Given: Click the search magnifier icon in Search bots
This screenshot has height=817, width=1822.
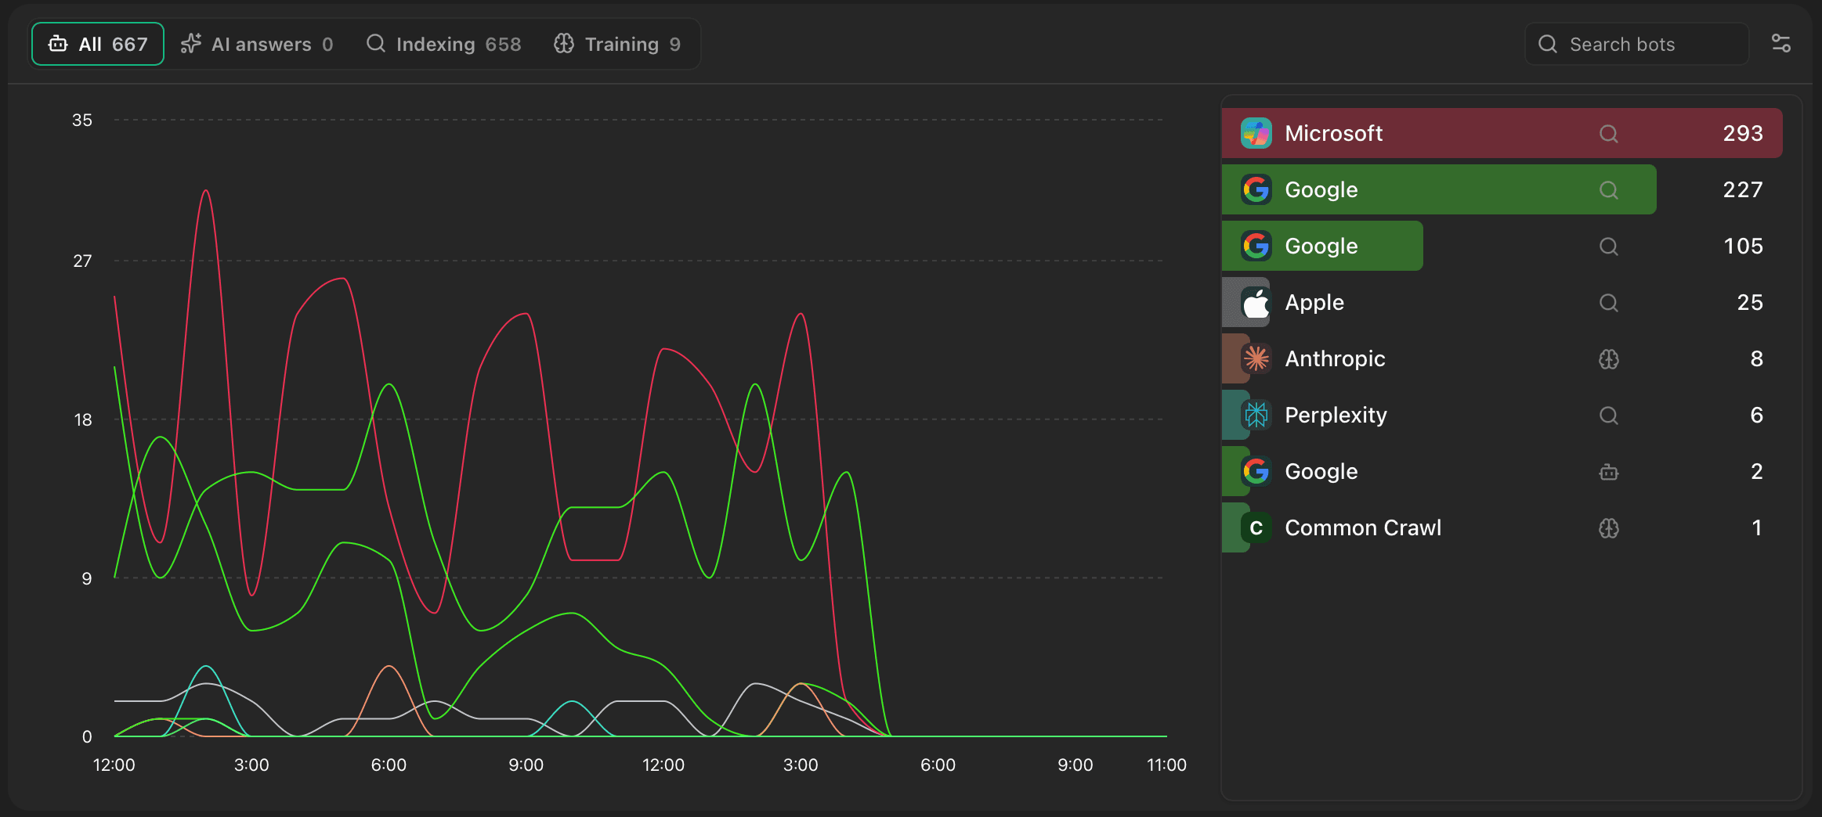Looking at the screenshot, I should pyautogui.click(x=1548, y=44).
